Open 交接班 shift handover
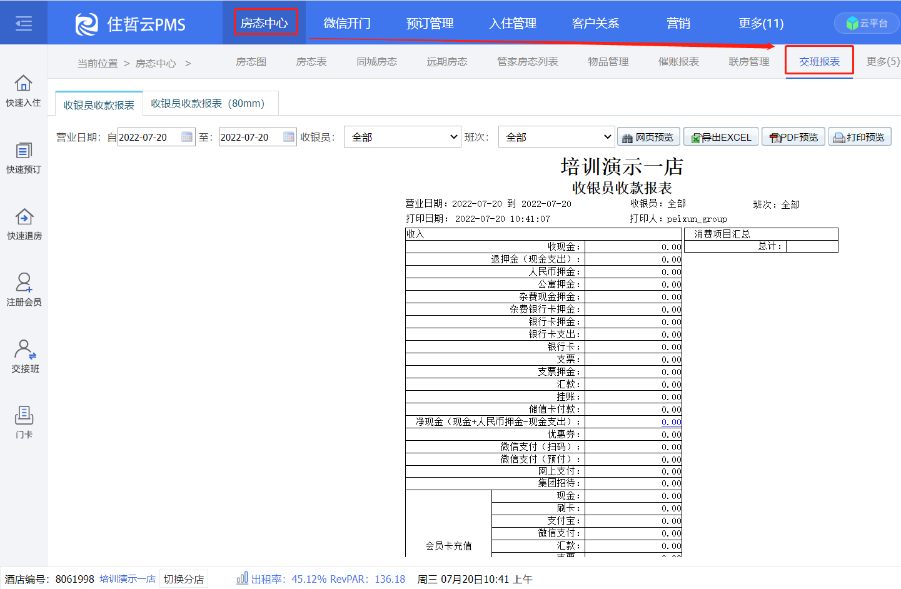The image size is (901, 589). 24,357
